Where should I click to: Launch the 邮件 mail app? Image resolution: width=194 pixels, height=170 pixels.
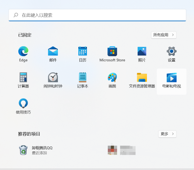point(53,54)
